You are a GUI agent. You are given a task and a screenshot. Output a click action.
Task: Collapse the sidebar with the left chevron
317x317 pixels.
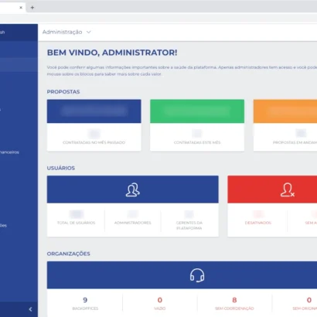(x=30, y=309)
